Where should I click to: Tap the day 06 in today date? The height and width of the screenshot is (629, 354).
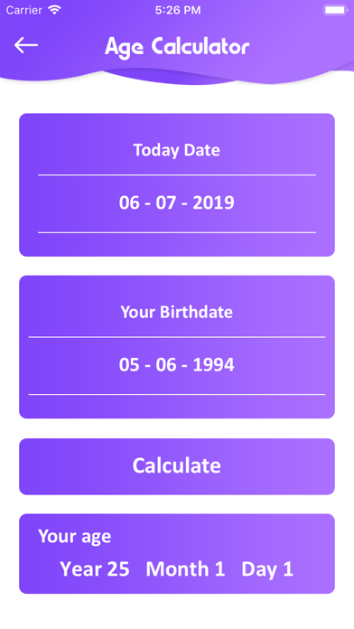(x=129, y=203)
